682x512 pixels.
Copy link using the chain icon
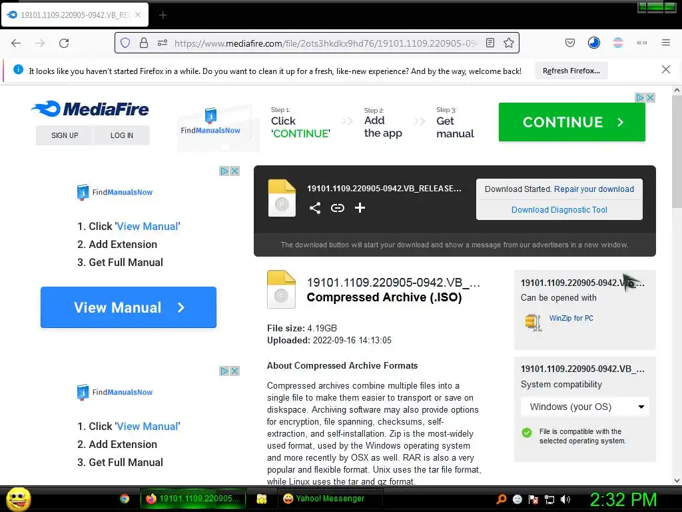coord(338,208)
